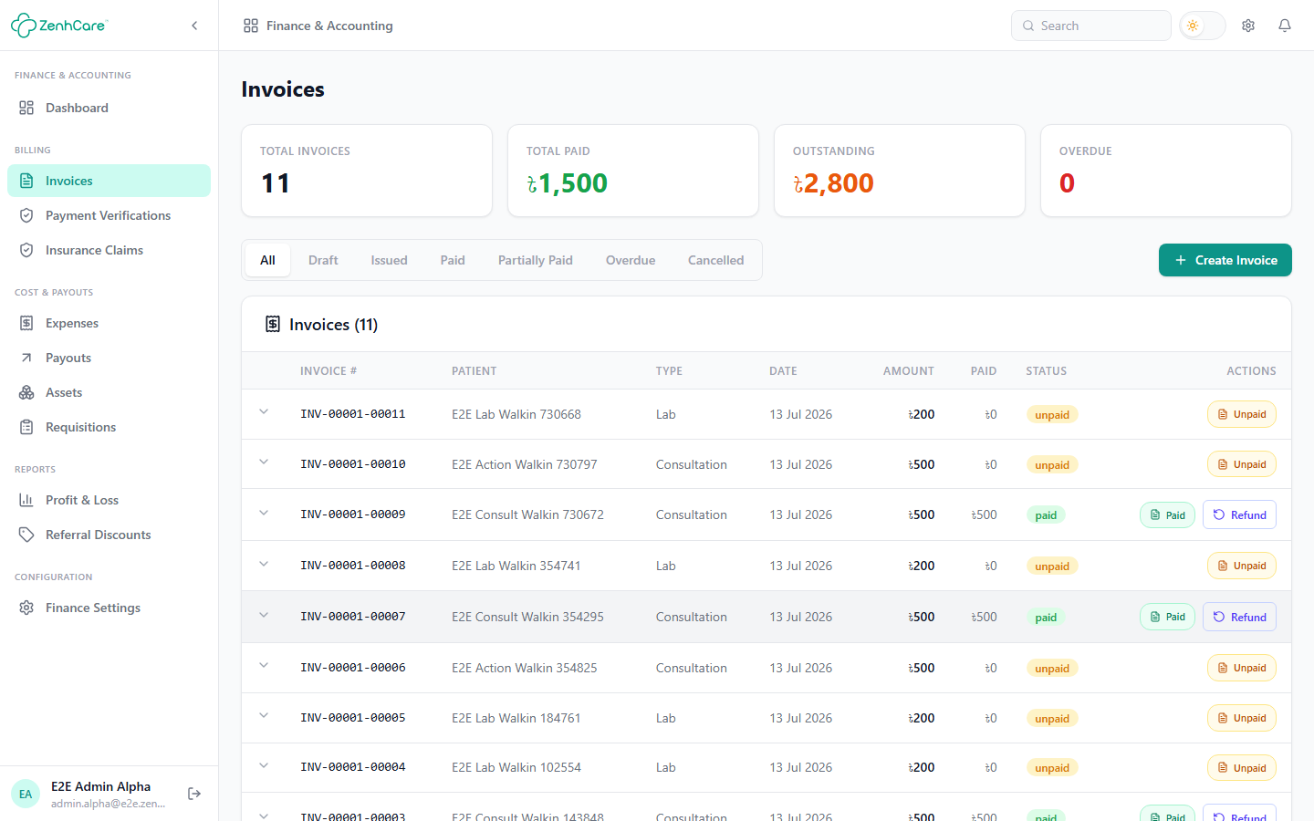Expand row INV-00001-00004
Screen dimensions: 1314x821
point(264,765)
